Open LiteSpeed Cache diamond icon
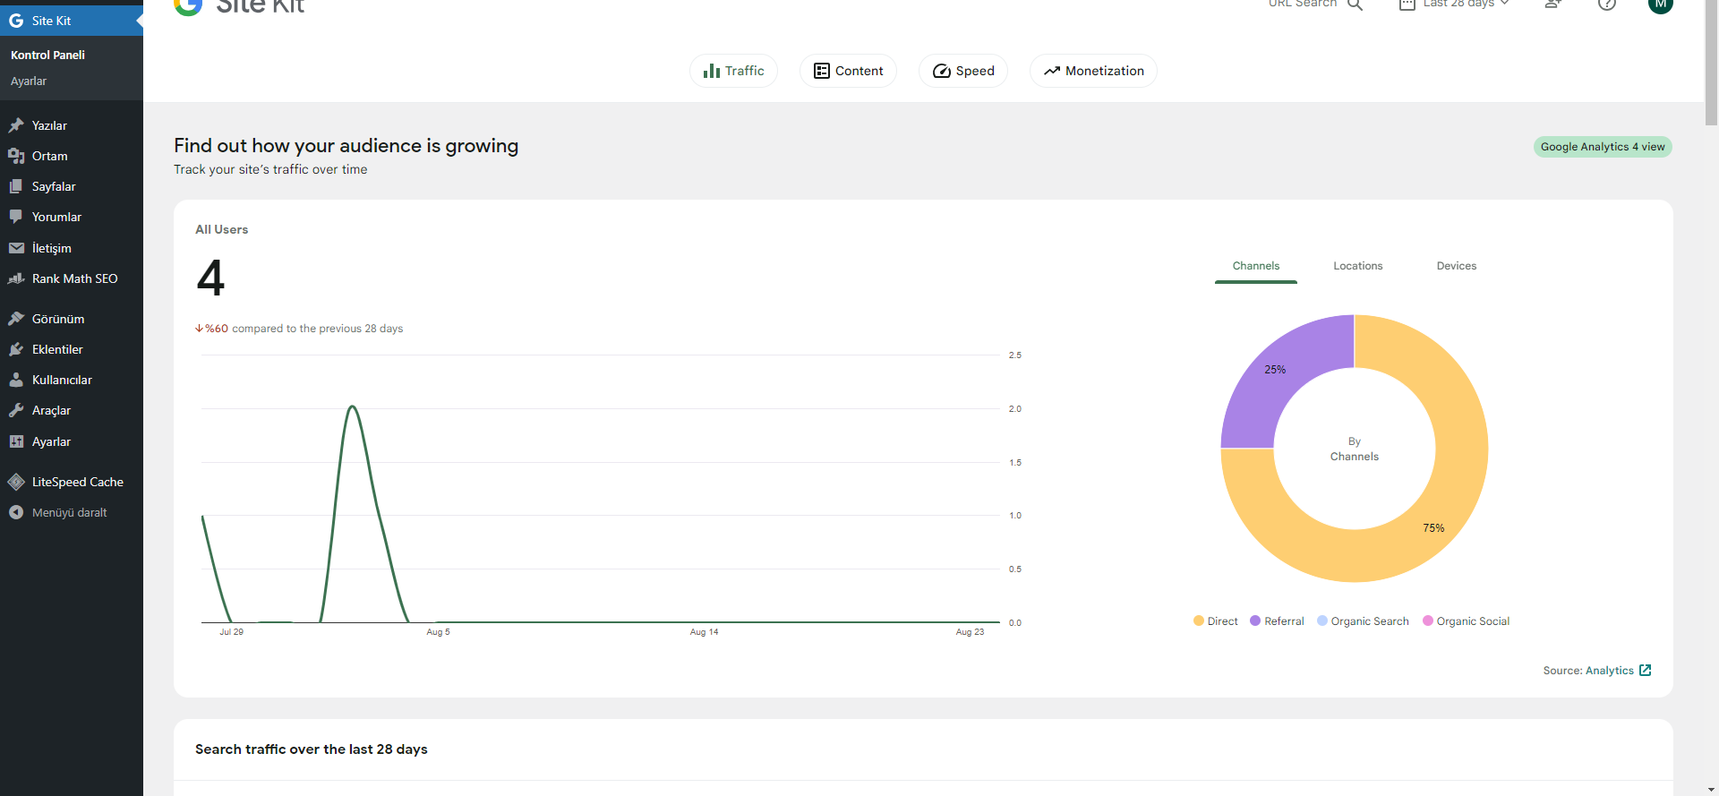 [x=16, y=482]
